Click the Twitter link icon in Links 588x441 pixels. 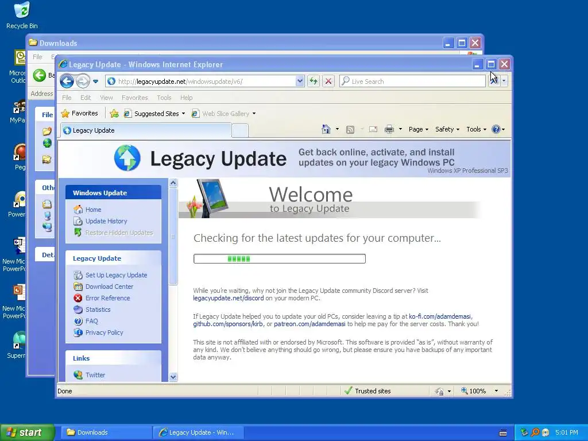(x=78, y=374)
